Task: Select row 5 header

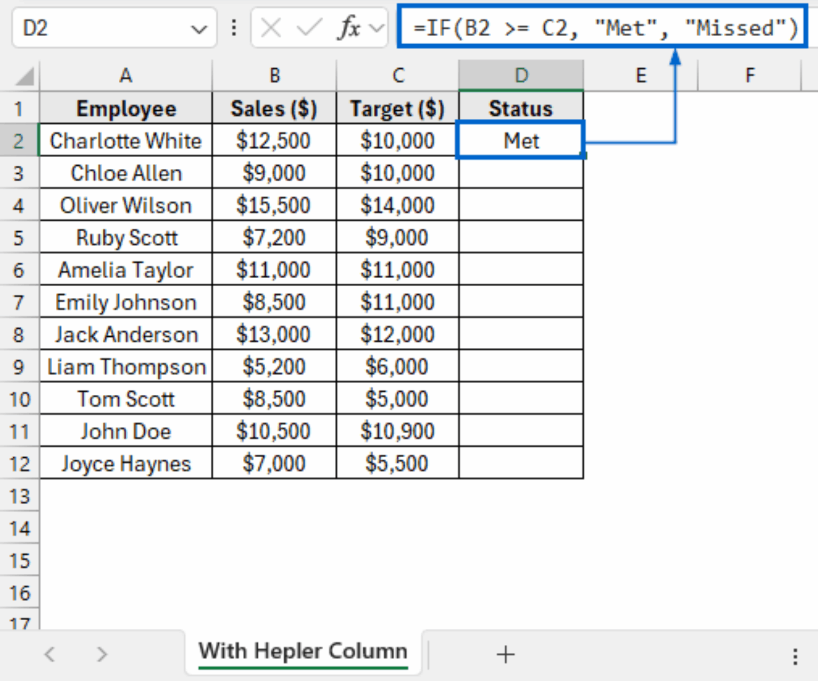Action: pyautogui.click(x=20, y=237)
